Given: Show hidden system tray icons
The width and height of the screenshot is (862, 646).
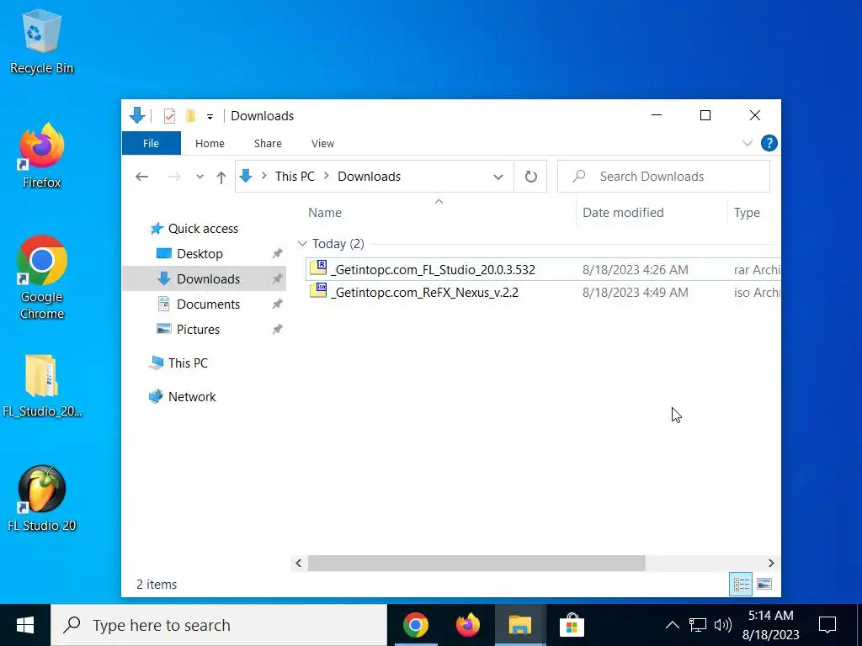Looking at the screenshot, I should [673, 625].
